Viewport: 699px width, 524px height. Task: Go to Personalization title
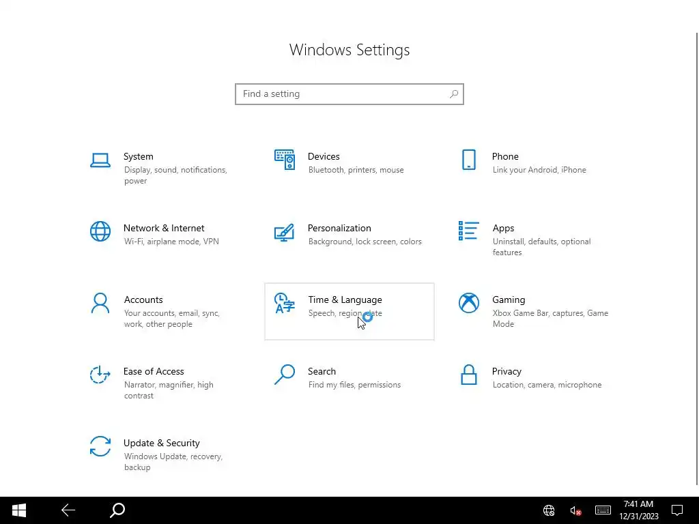point(339,228)
